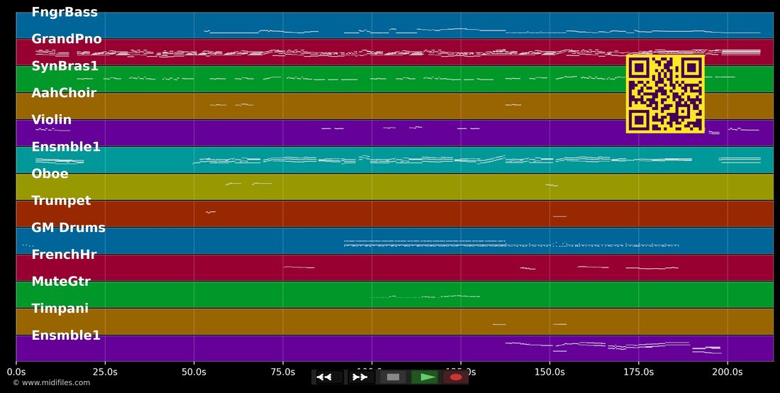Click the 150.0s time axis marker
The height and width of the screenshot is (393, 780).
pos(550,372)
